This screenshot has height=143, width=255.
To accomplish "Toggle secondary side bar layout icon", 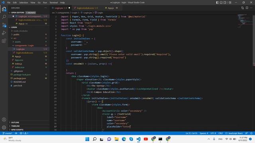I will (x=225, y=2).
